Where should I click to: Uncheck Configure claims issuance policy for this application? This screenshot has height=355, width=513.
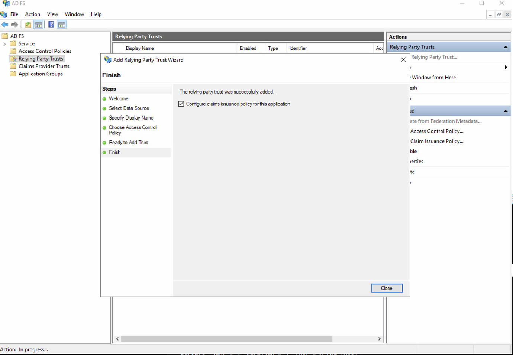coord(181,104)
